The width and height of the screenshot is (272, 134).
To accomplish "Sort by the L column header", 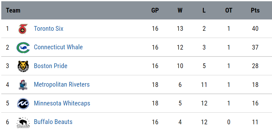I will [x=204, y=10].
